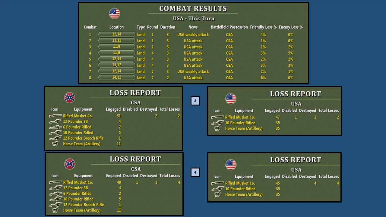This screenshot has height=217, width=386.
Task: Open location 12,14 for combat 1
Action: [x=117, y=34]
